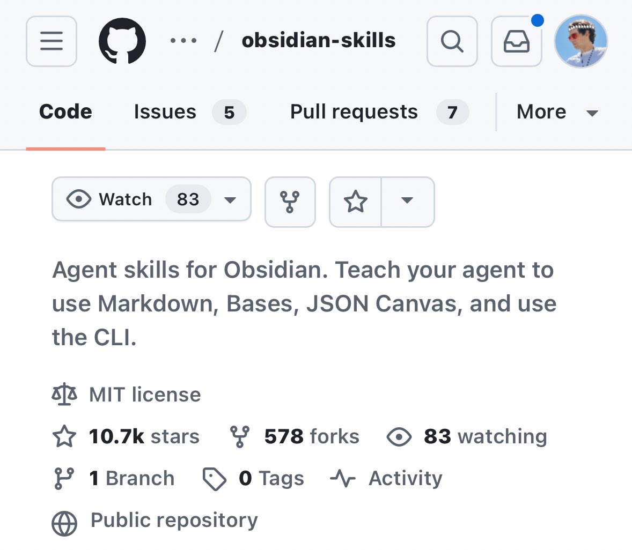The width and height of the screenshot is (632, 550).
Task: View the MIT license link
Action: coord(145,395)
